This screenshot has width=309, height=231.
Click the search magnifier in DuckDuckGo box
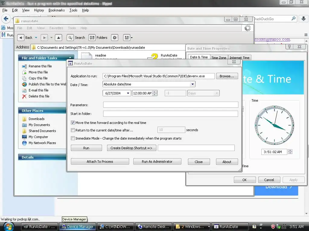(293, 19)
